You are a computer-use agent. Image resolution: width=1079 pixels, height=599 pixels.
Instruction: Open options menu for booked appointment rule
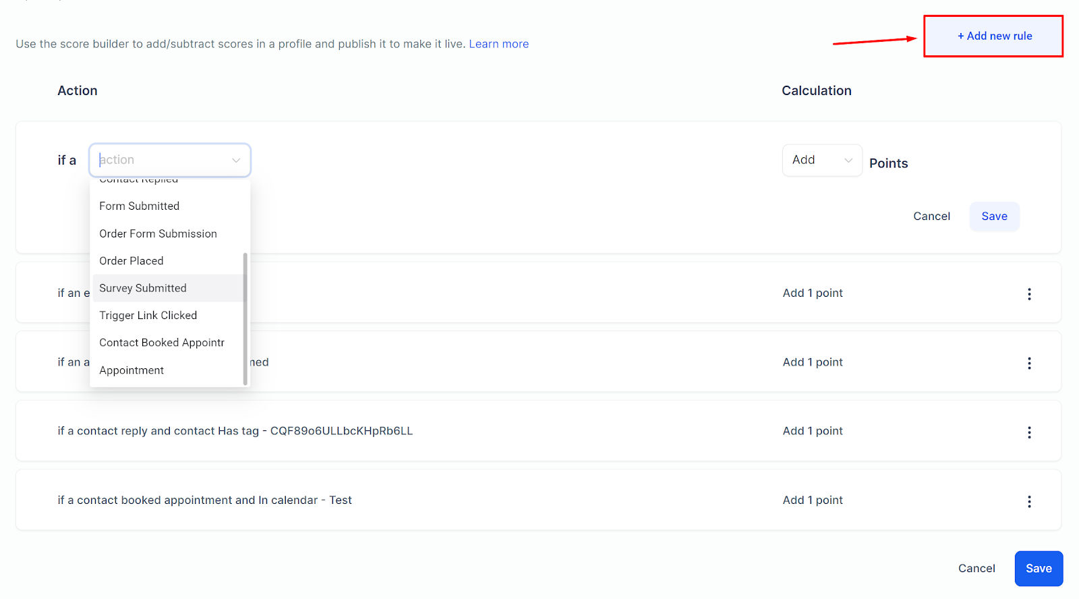[x=1029, y=502]
